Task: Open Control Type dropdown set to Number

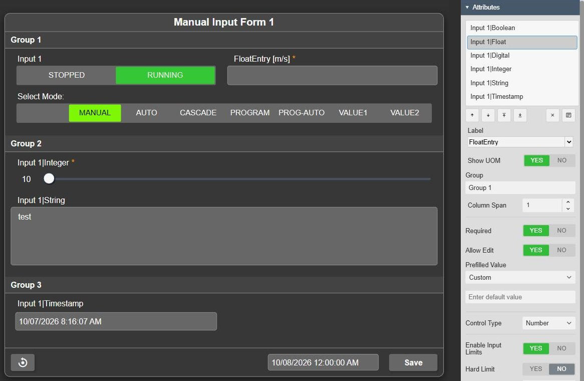Action: [548, 323]
